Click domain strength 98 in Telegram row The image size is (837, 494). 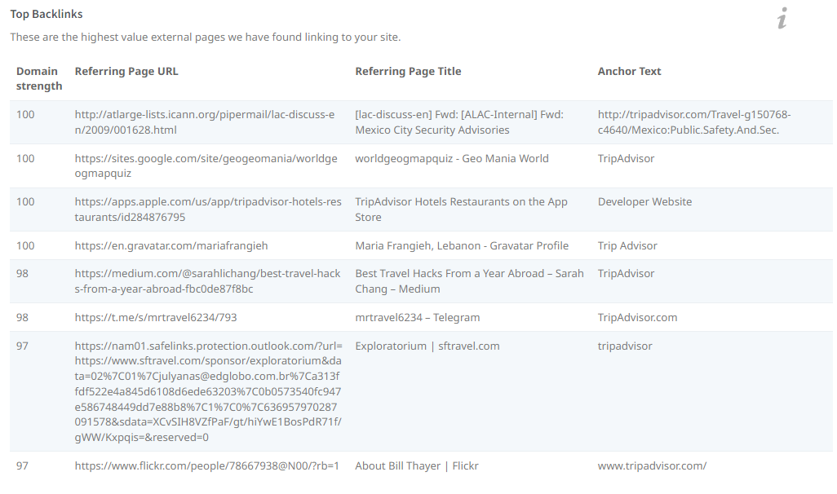point(22,317)
